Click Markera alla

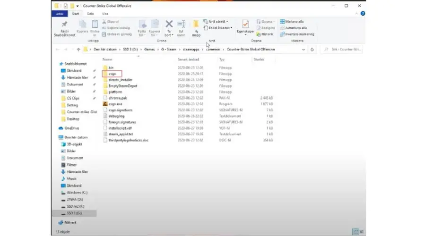pyautogui.click(x=292, y=21)
